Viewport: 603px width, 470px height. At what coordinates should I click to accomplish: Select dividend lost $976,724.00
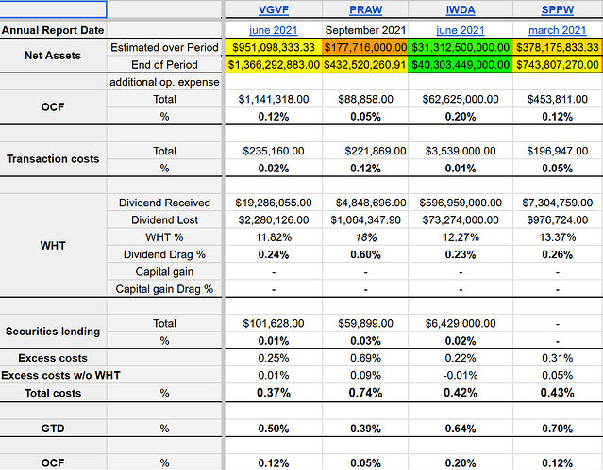pyautogui.click(x=558, y=220)
